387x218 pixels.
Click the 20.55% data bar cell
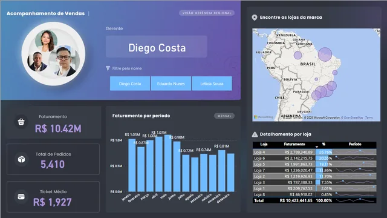[324, 158]
